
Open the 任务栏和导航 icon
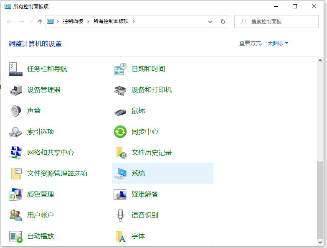(x=15, y=69)
